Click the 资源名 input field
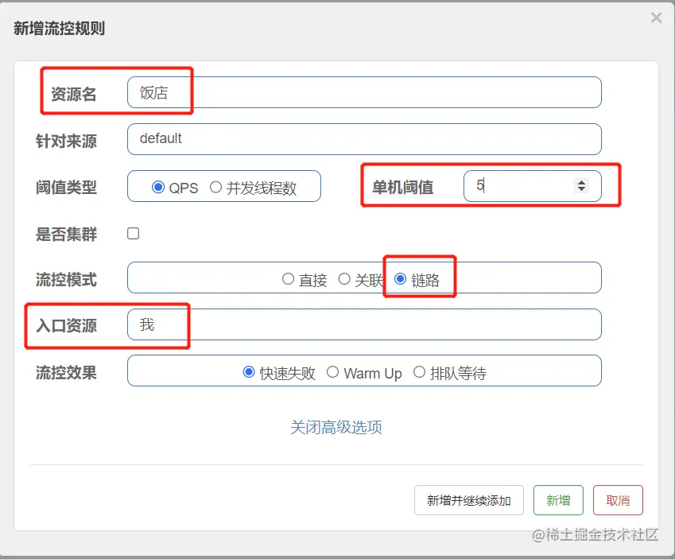The height and width of the screenshot is (559, 675). [364, 92]
